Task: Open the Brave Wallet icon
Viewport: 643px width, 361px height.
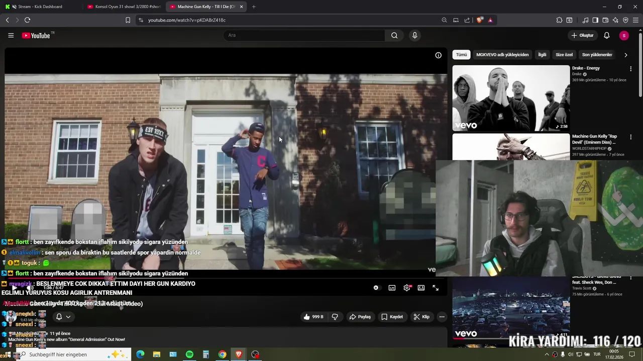Action: point(605,20)
